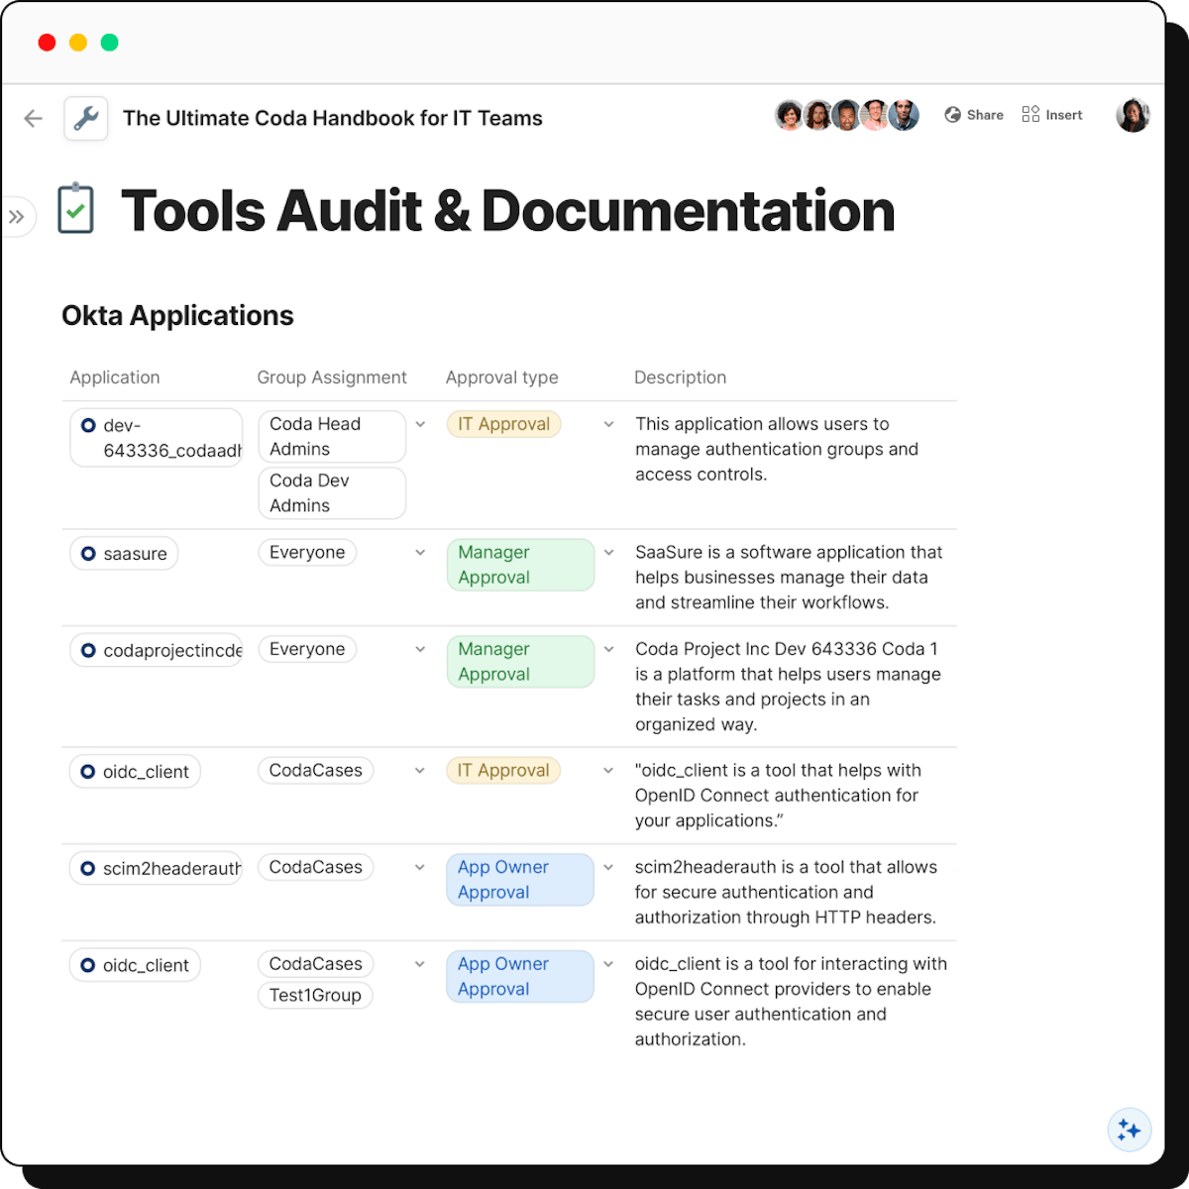Open Group Assignment dropdown for saasure row
The image size is (1189, 1189).
click(420, 553)
